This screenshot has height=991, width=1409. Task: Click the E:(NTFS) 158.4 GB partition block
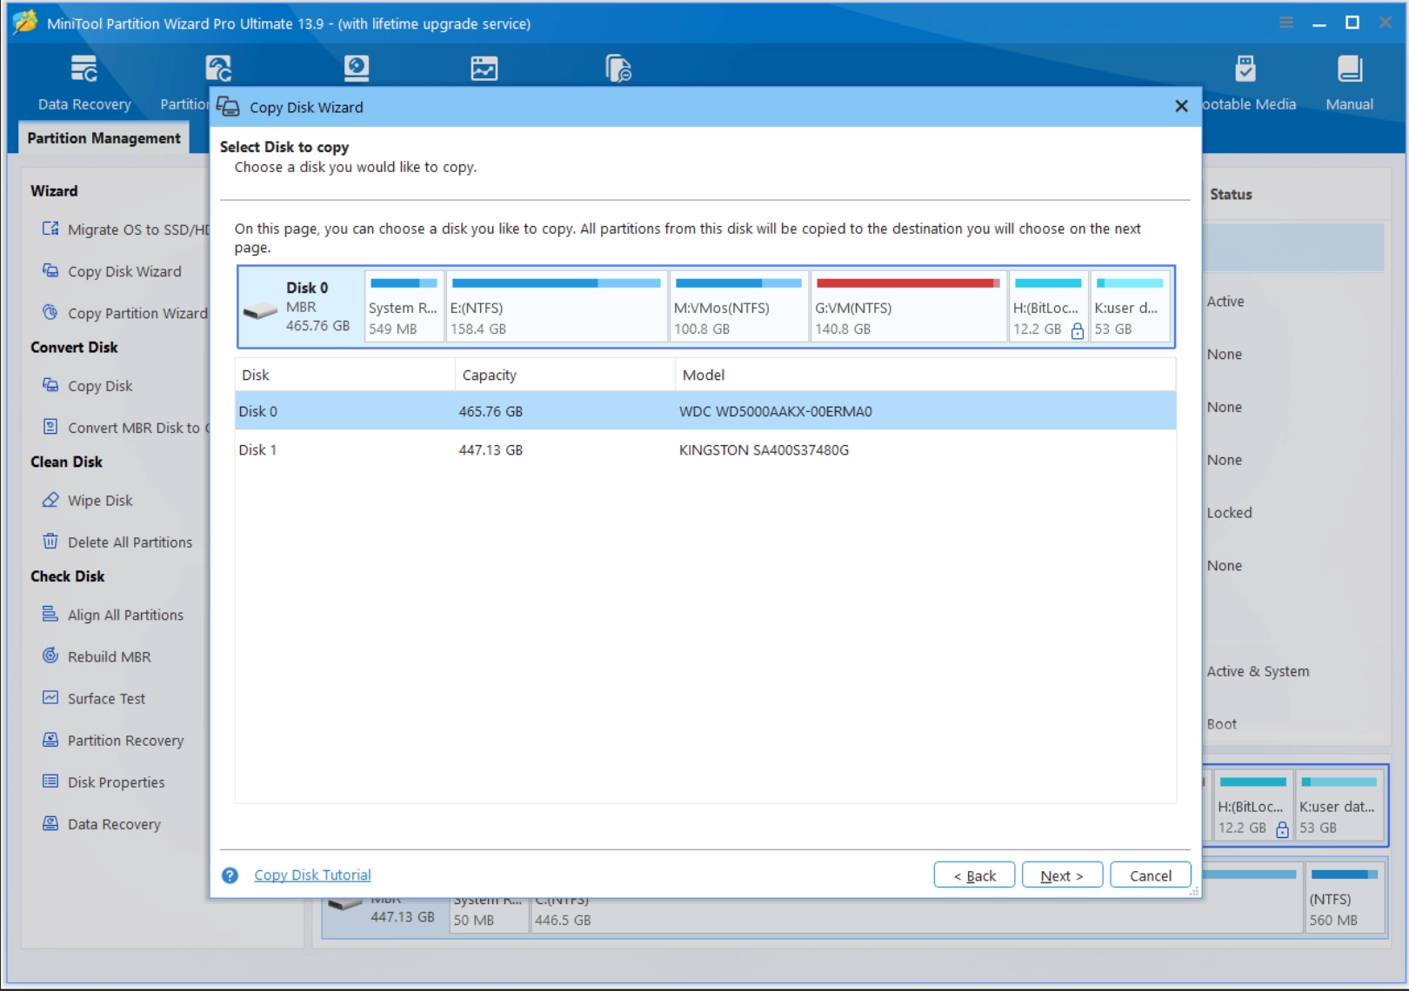[557, 307]
